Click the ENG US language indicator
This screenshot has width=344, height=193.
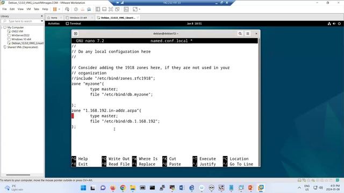point(307,188)
